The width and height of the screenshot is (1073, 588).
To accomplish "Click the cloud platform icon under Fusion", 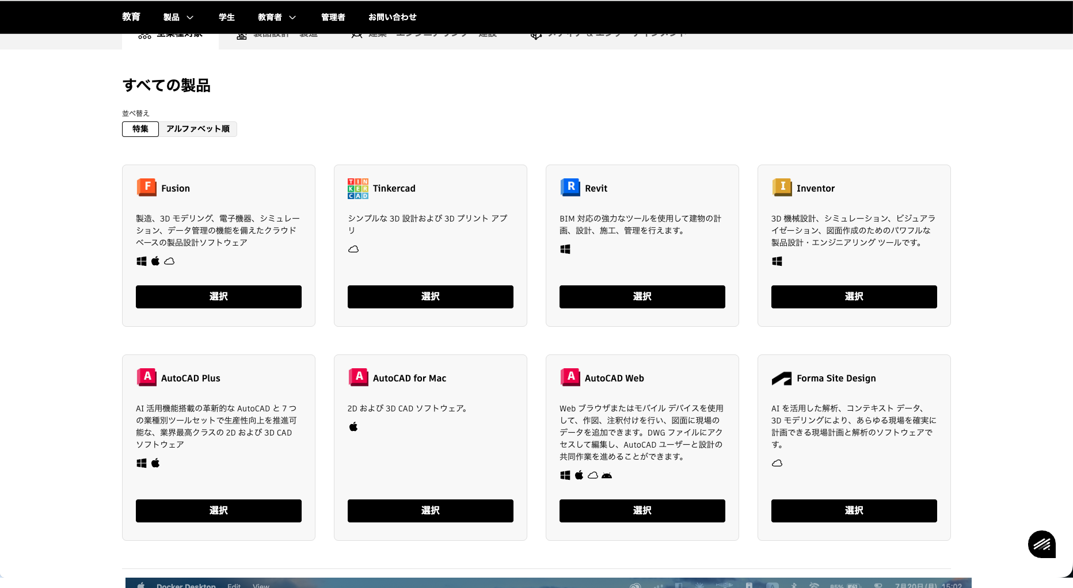I will click(169, 261).
